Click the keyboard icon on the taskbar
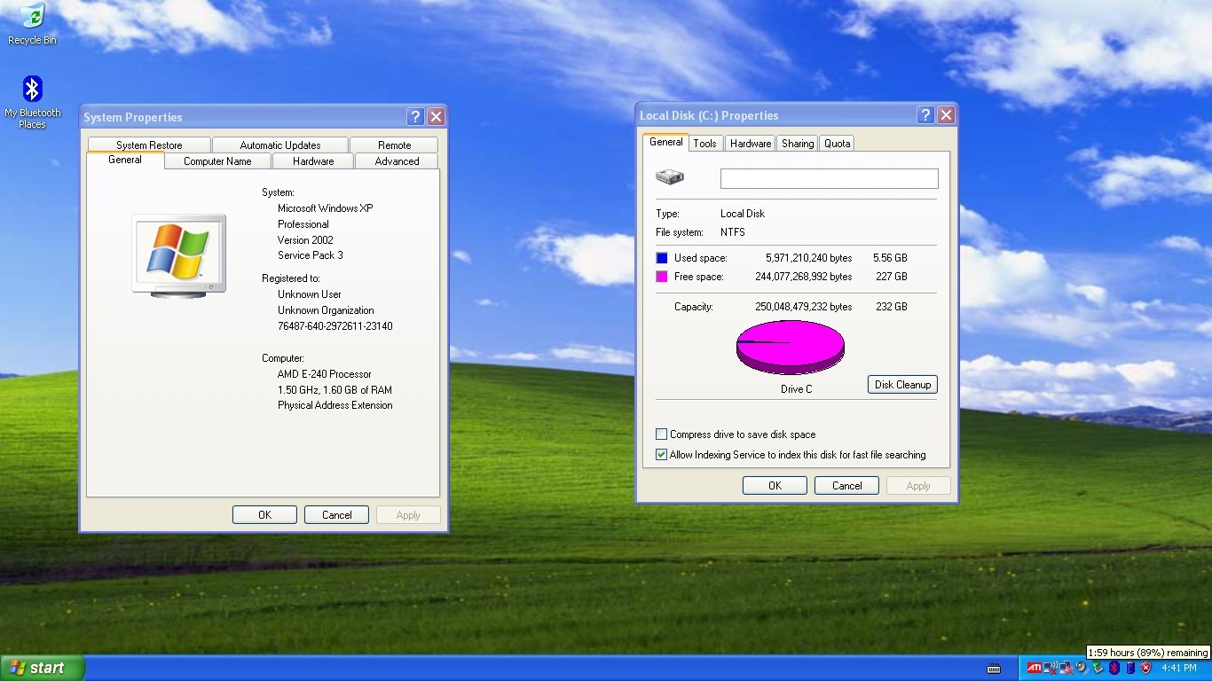This screenshot has height=681, width=1212. pos(994,669)
